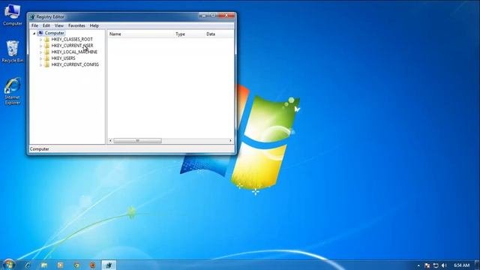The width and height of the screenshot is (480, 270).
Task: Open Internet Explorer from the taskbar
Action: tap(28, 265)
